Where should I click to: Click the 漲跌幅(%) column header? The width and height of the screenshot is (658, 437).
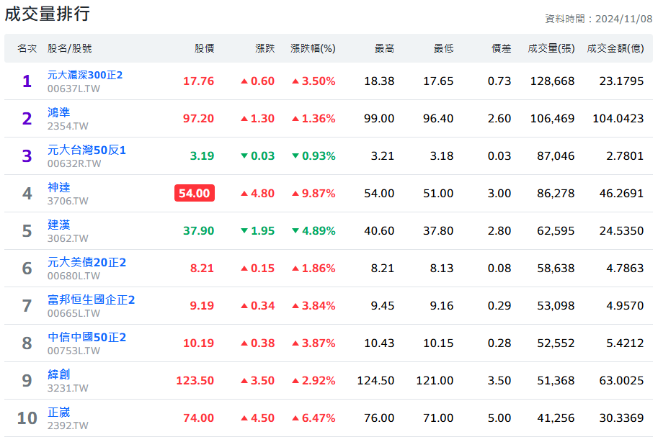click(x=313, y=49)
